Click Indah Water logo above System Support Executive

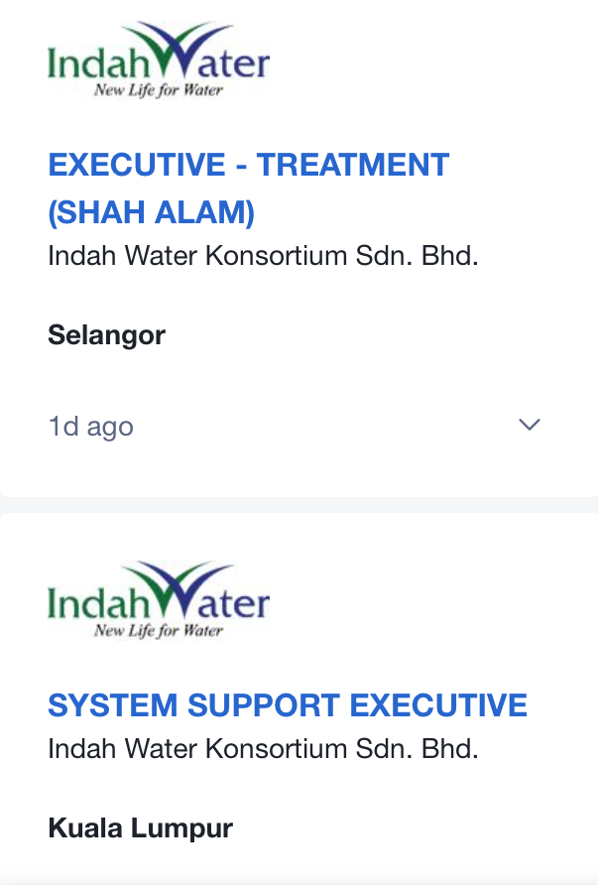coord(159,601)
